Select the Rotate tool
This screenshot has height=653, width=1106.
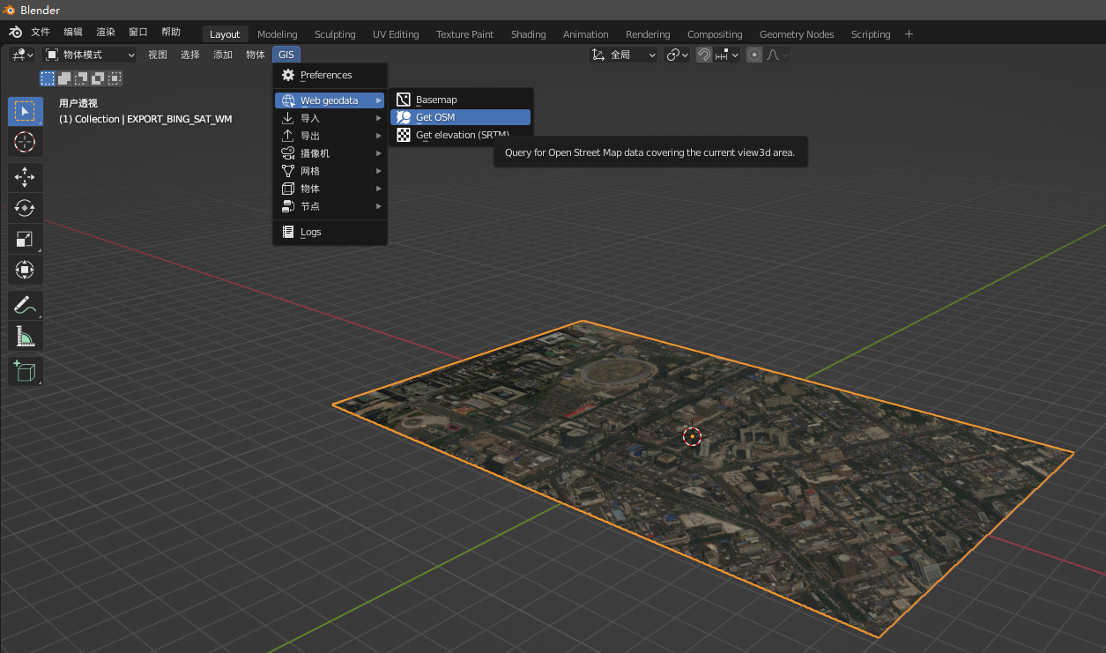[25, 208]
